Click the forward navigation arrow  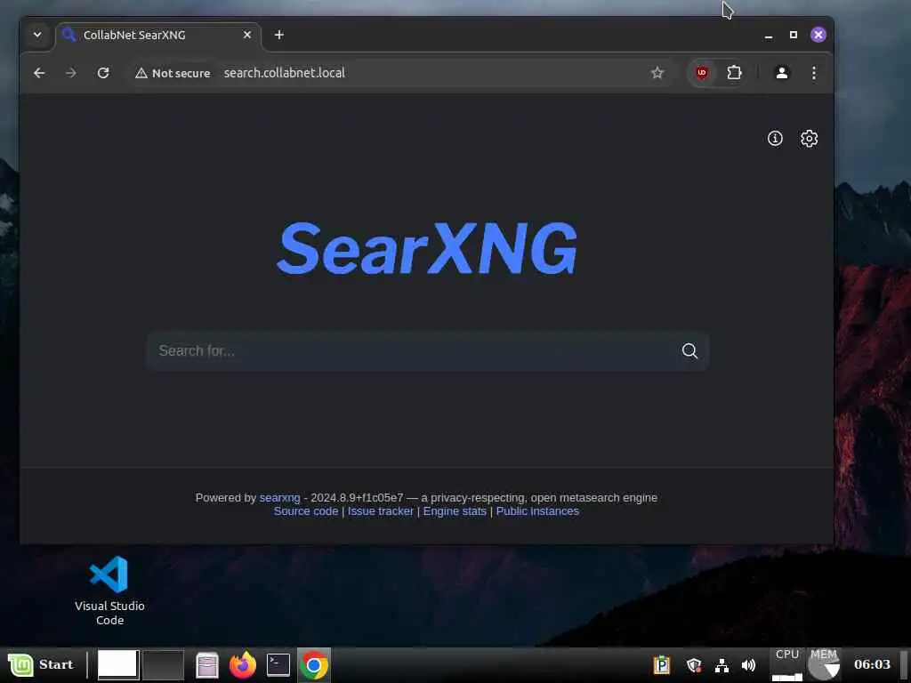point(71,73)
